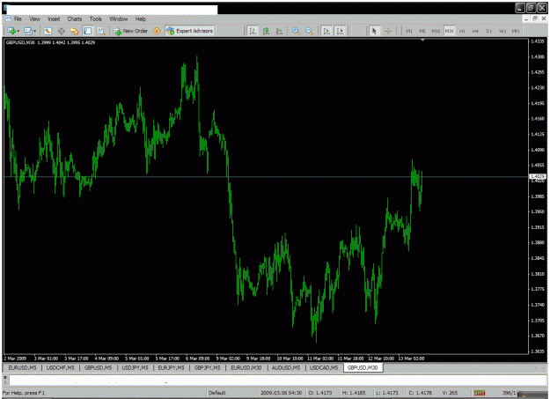The image size is (550, 399).
Task: Launch MetaEditor diamond icon
Action: tap(157, 31)
